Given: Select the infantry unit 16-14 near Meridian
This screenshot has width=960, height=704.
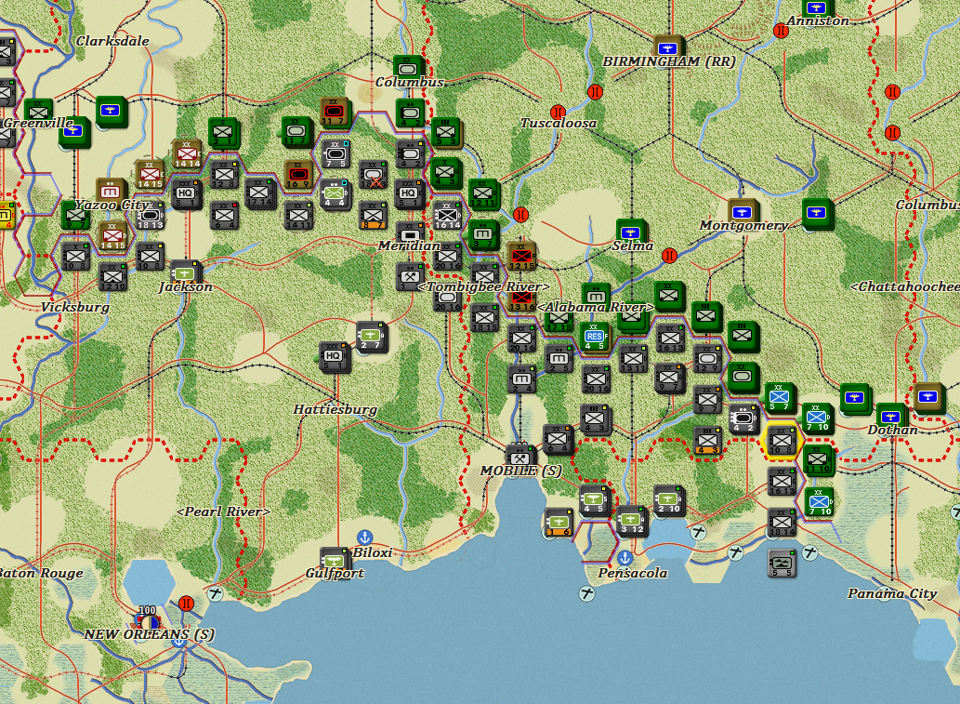Looking at the screenshot, I should [x=446, y=215].
